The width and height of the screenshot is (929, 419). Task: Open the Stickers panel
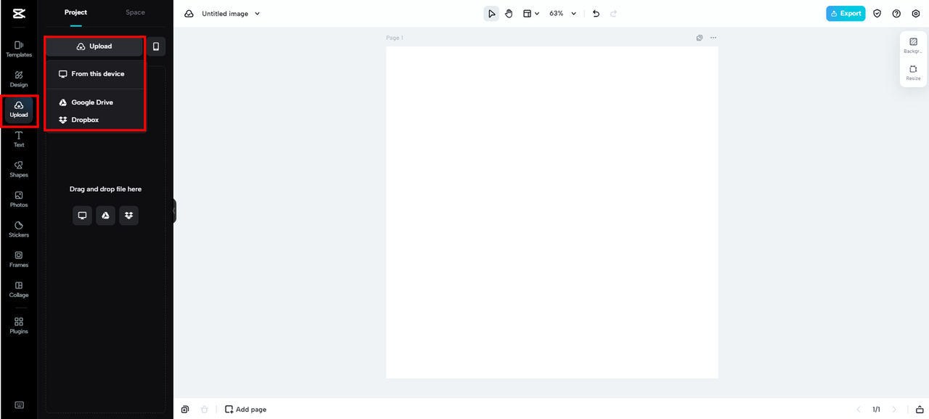pos(19,229)
